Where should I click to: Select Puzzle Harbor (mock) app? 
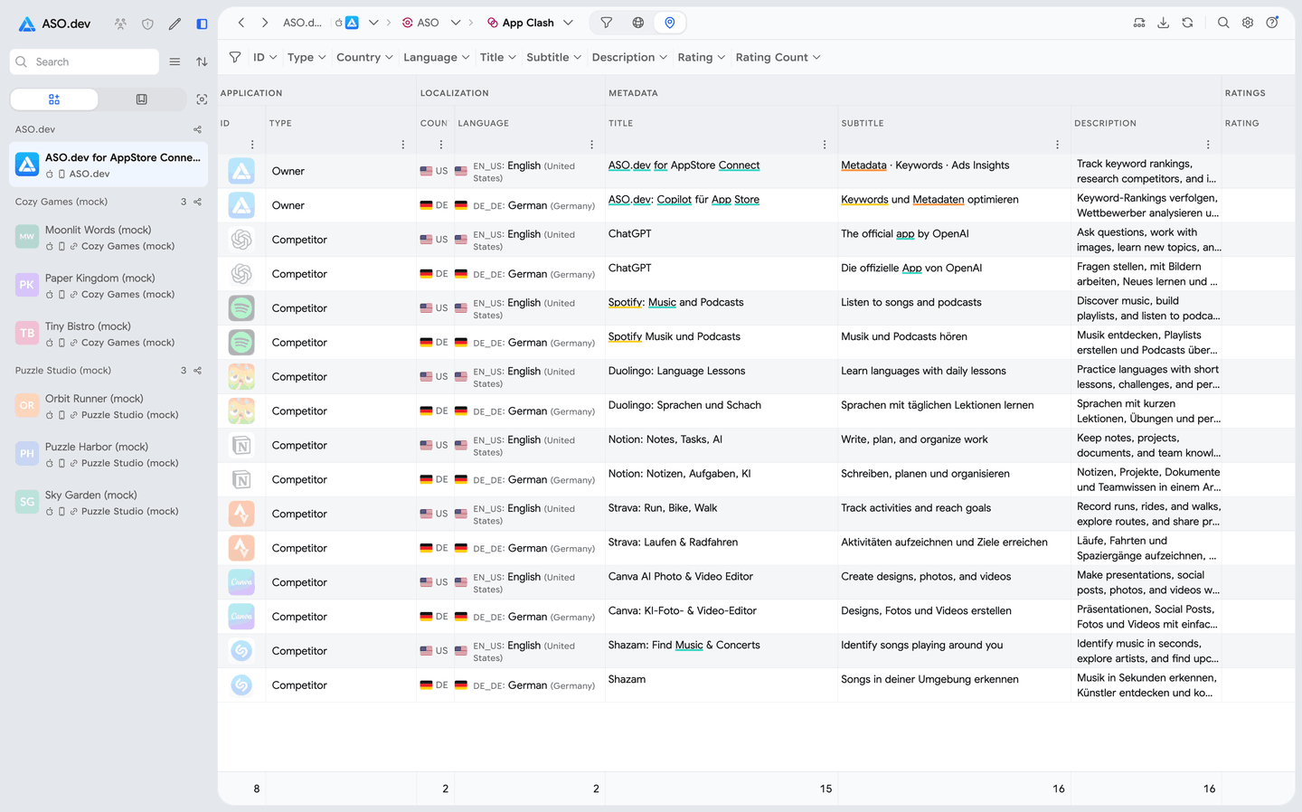click(108, 454)
